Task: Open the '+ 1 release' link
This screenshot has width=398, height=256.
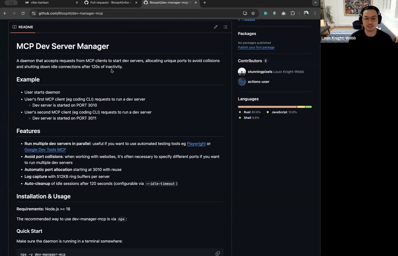Action: coord(246,20)
